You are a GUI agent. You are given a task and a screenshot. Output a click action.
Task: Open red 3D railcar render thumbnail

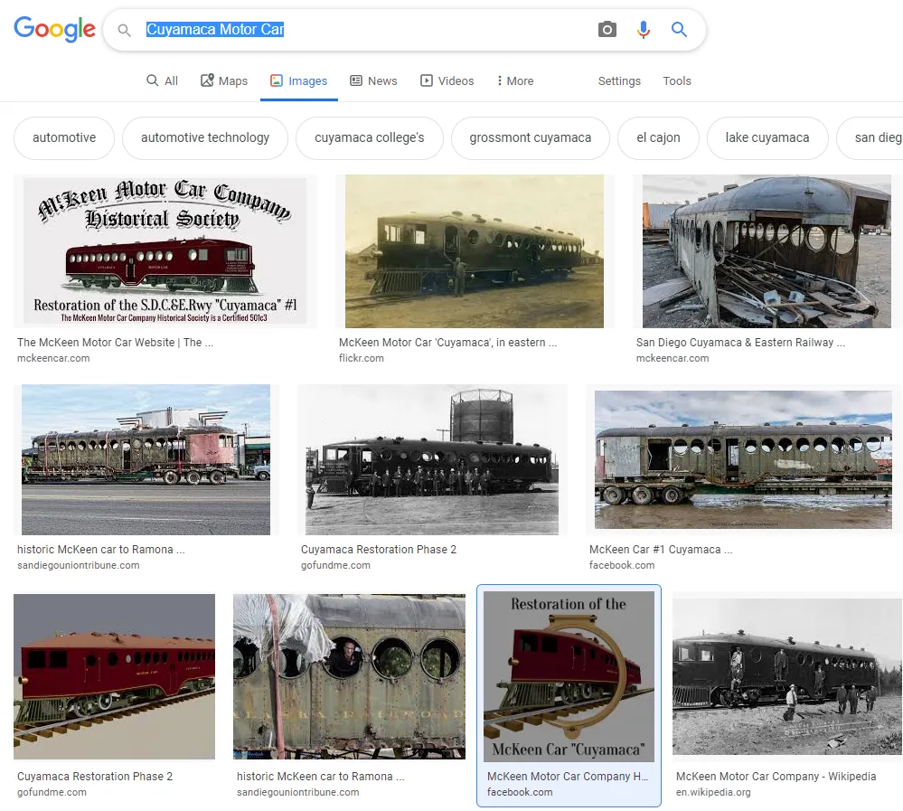(x=114, y=676)
